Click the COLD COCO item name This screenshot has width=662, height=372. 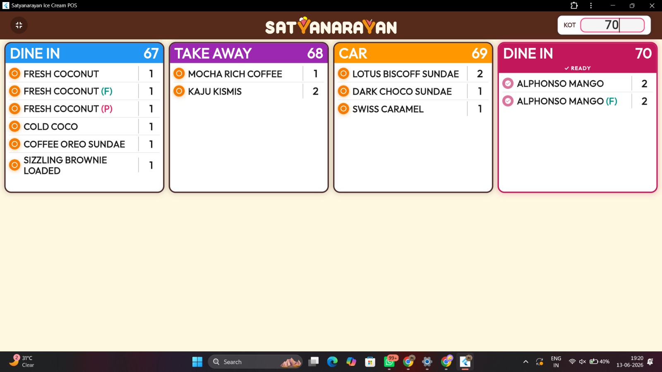pos(50,126)
